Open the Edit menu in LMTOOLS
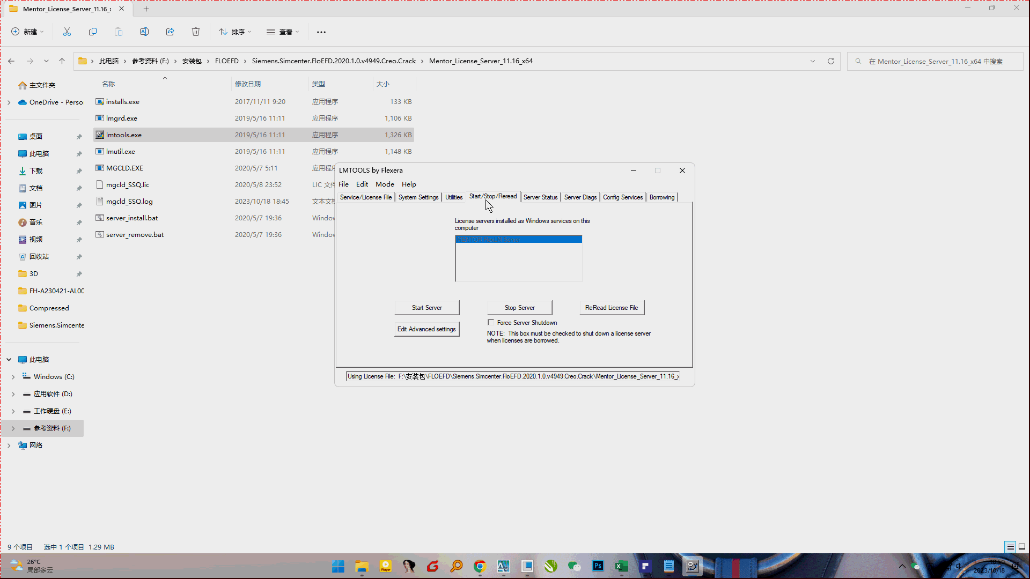The width and height of the screenshot is (1030, 579). [x=362, y=184]
